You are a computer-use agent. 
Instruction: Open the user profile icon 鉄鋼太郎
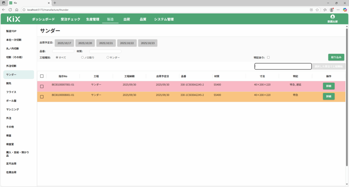(332, 17)
